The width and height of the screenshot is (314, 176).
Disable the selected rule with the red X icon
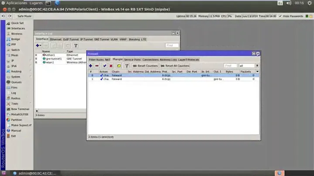111,65
